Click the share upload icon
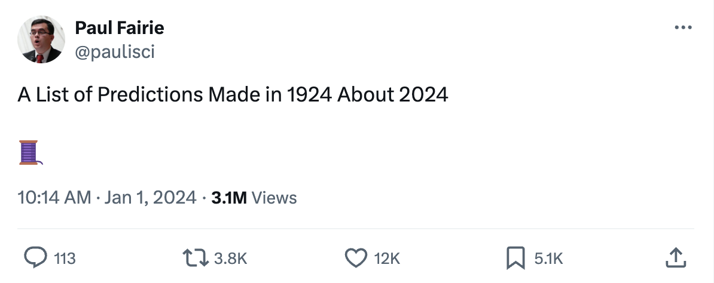 pos(675,258)
